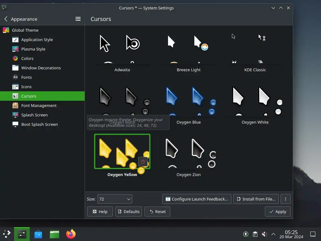Open Window Decorations settings
The width and height of the screenshot is (321, 241).
(x=42, y=68)
